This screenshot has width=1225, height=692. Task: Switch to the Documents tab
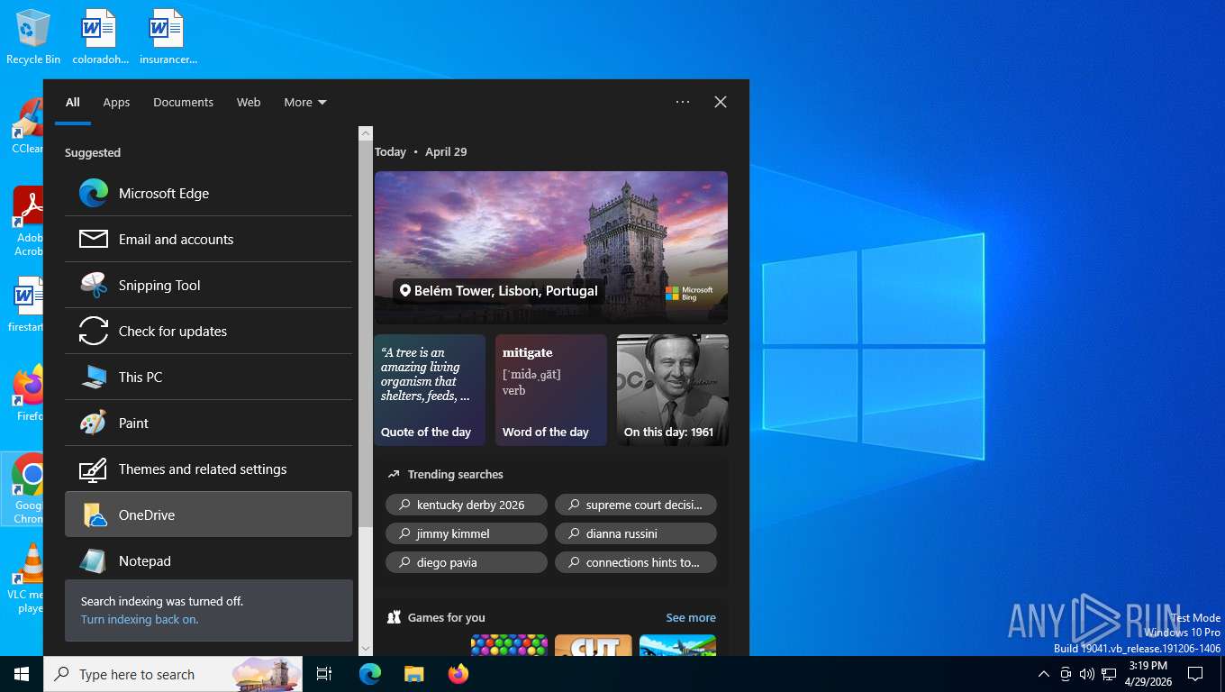pos(183,102)
